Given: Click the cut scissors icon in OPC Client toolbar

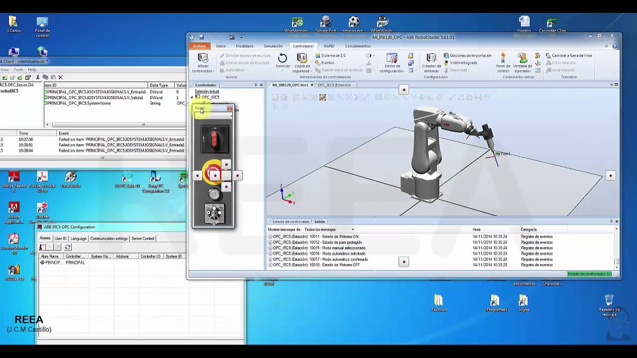Looking at the screenshot, I should point(38,77).
